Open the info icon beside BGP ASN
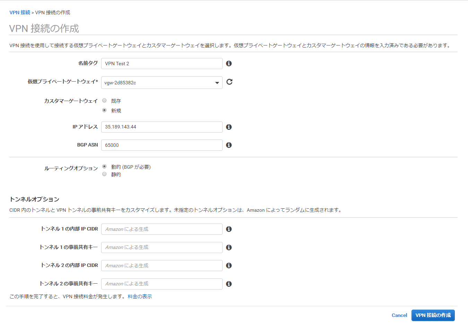 [228, 145]
